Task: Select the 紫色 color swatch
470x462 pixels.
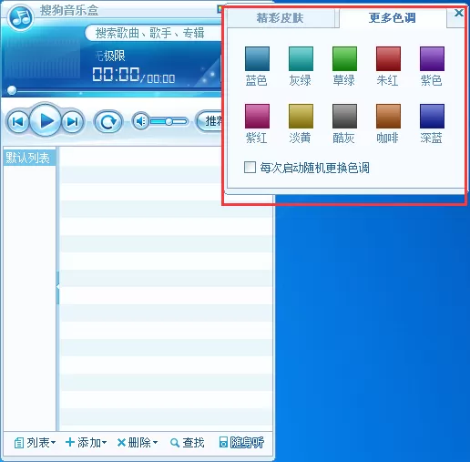Action: [432, 59]
